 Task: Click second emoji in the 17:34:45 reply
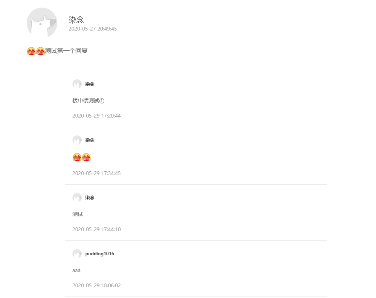[x=86, y=157]
